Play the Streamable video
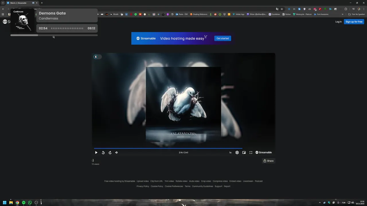 point(96,152)
